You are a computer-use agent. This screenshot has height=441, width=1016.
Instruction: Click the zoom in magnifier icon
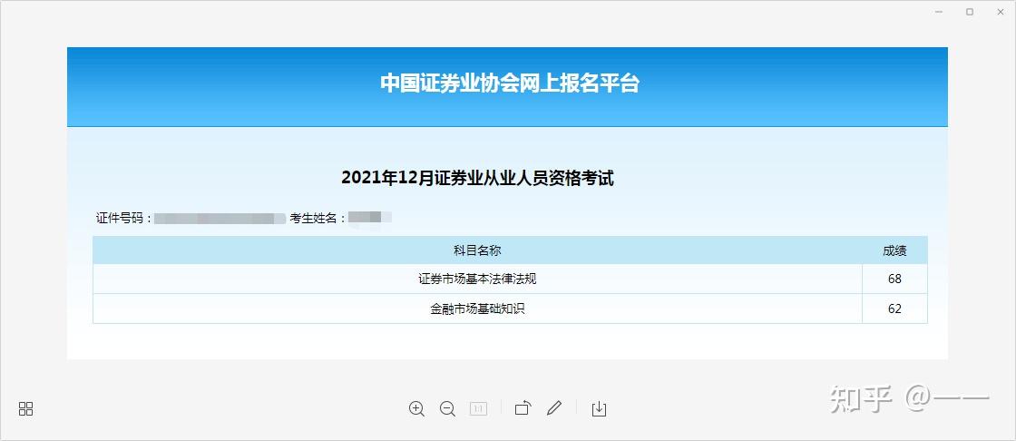tap(416, 408)
